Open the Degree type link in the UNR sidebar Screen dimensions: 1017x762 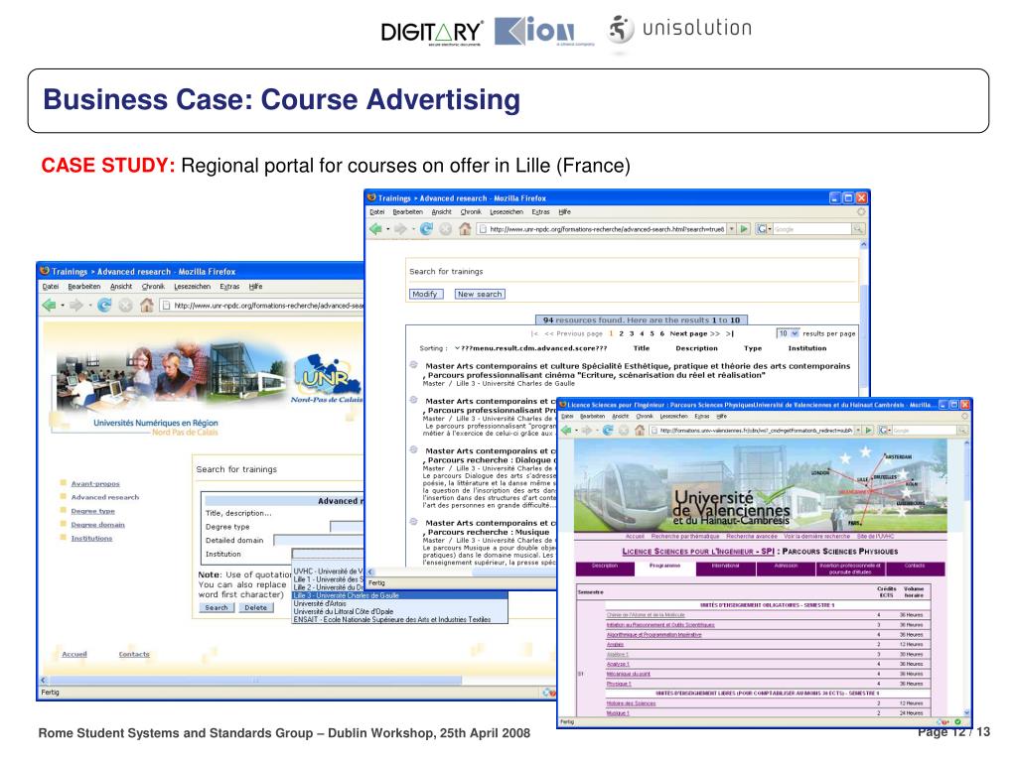[x=92, y=511]
